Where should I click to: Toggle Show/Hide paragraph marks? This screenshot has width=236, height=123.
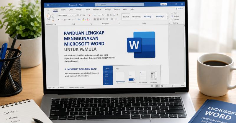[x=117, y=15]
